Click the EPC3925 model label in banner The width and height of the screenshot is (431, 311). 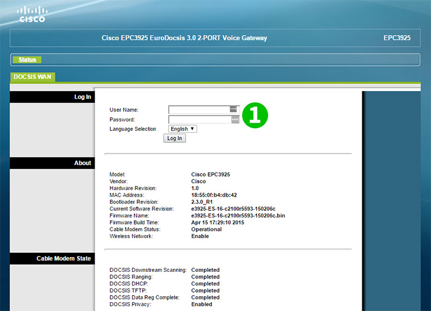click(x=397, y=38)
